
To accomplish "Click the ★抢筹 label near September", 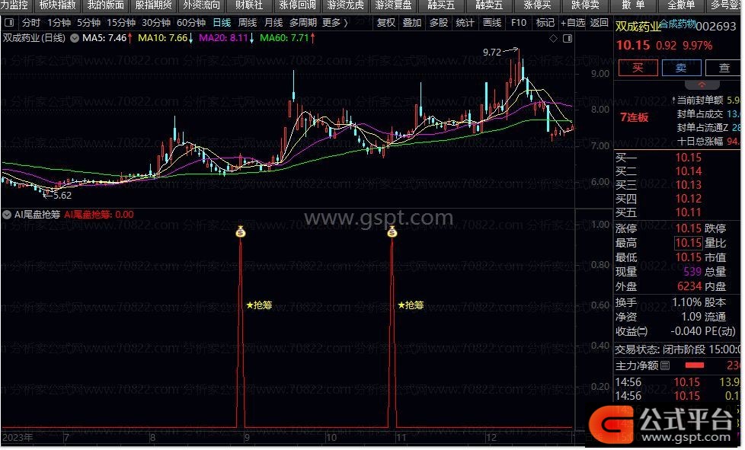I will (x=260, y=305).
